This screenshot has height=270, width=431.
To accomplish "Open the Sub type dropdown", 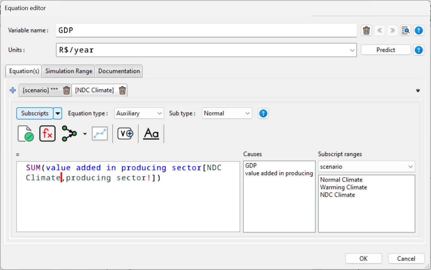I will [227, 113].
